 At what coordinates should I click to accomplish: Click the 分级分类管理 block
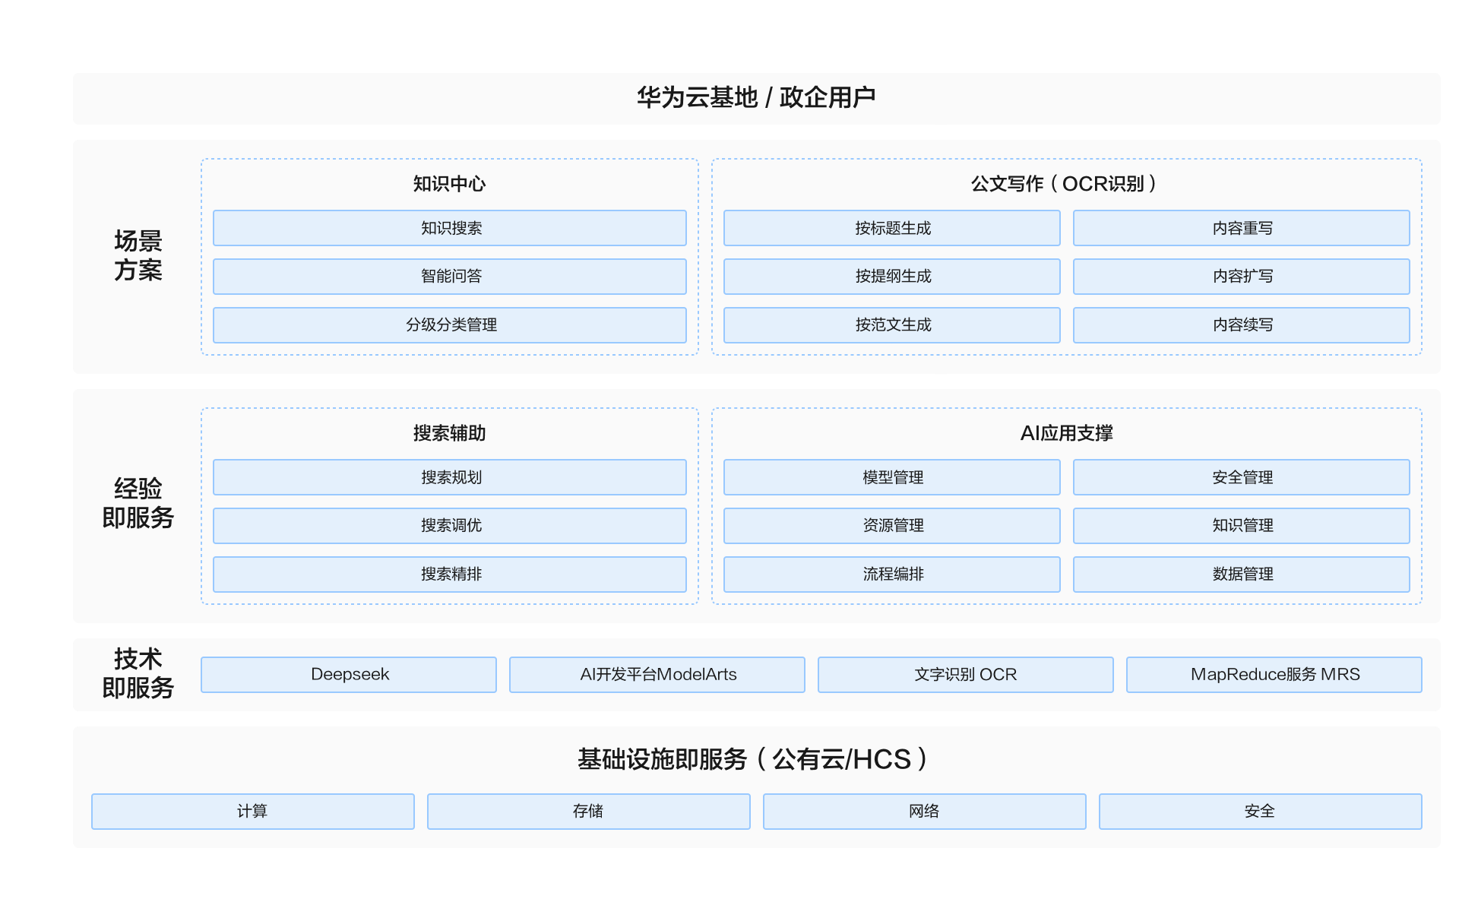tap(449, 325)
